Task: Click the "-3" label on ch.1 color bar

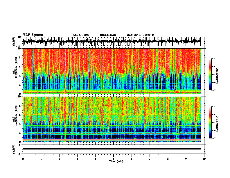Action: 214,59
